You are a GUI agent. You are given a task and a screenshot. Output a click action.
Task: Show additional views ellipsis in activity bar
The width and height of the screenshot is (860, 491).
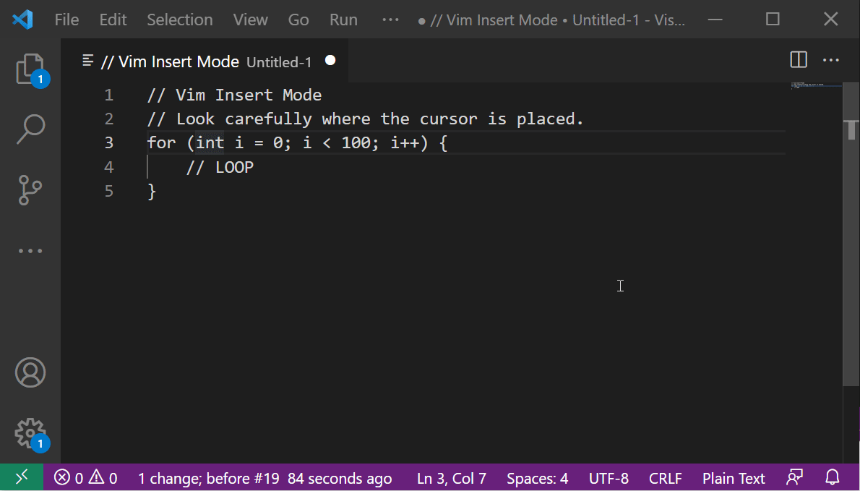tap(30, 251)
